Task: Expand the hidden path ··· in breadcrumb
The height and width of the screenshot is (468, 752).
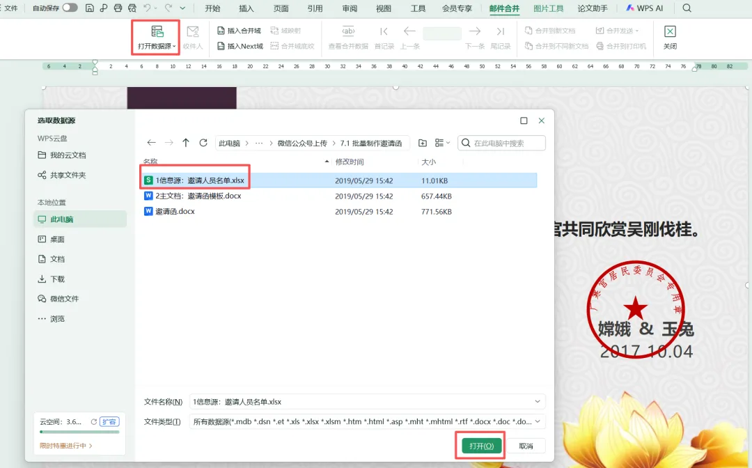Action: click(x=259, y=143)
